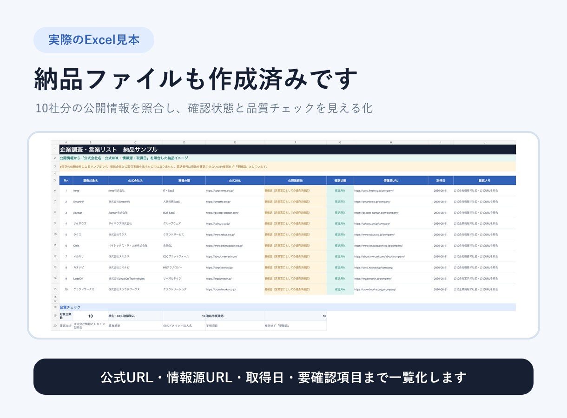
Task: Click the 業種分類 column header cell
Action: tap(184, 180)
